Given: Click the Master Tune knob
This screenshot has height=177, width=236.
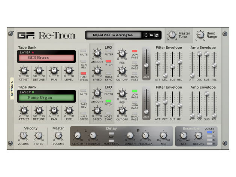Looking at the screenshot, I should [172, 34].
